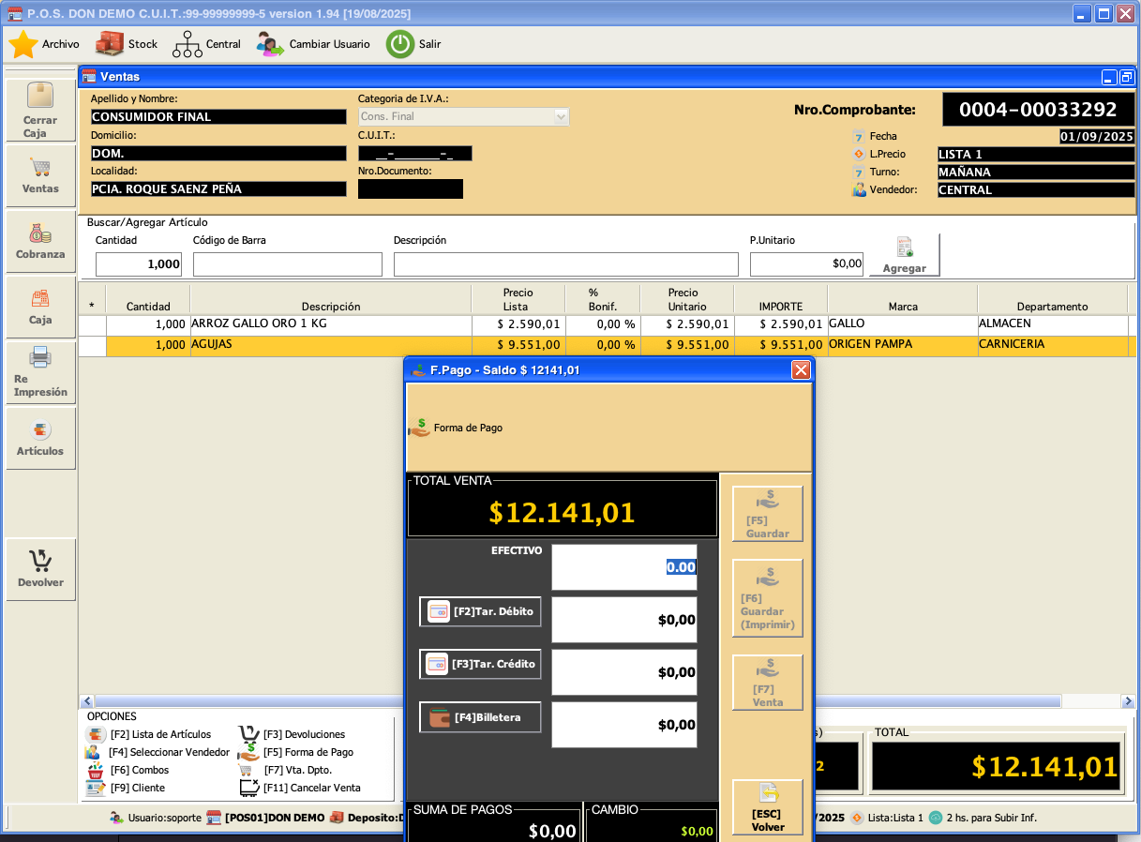The height and width of the screenshot is (842, 1141).
Task: Click the Caja register icon
Action: click(x=40, y=300)
